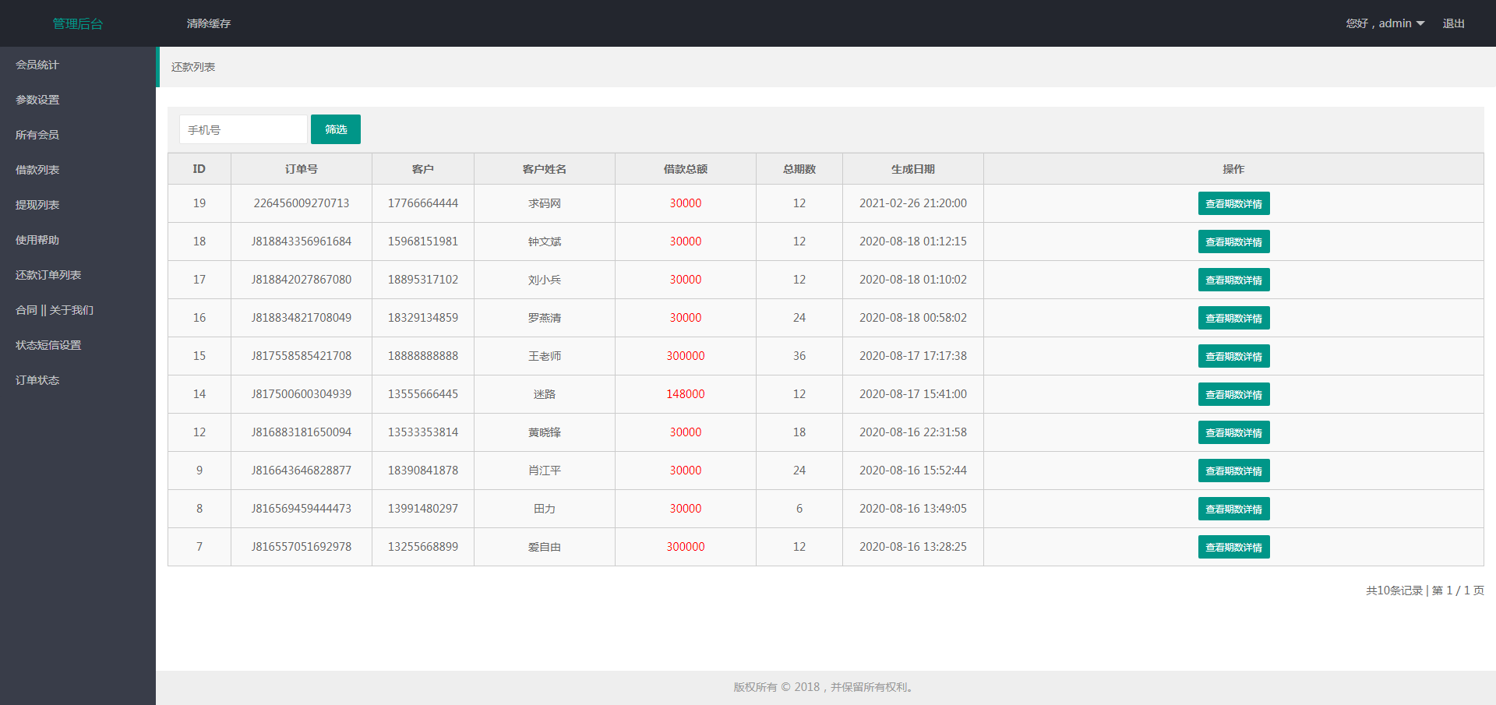Open 订单状态 in the sidebar
This screenshot has width=1496, height=705.
37,380
